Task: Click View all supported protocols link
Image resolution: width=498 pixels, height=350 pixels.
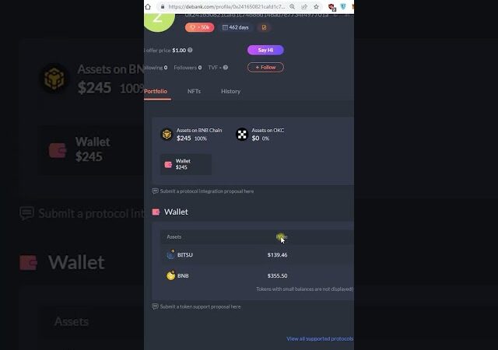Action: click(x=320, y=339)
